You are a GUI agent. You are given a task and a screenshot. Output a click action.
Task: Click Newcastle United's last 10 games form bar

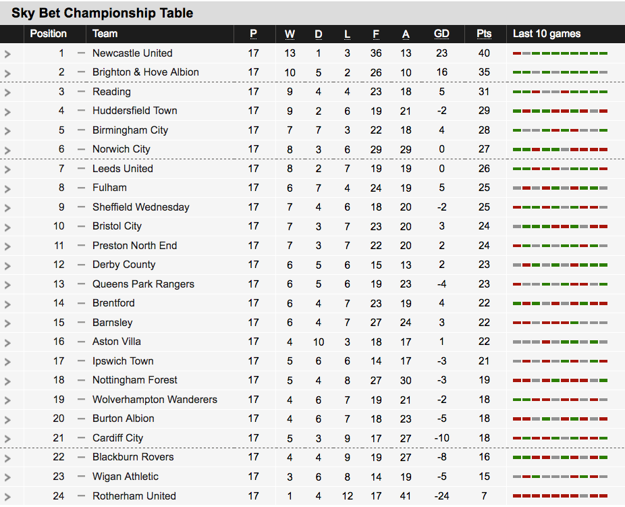coord(560,53)
